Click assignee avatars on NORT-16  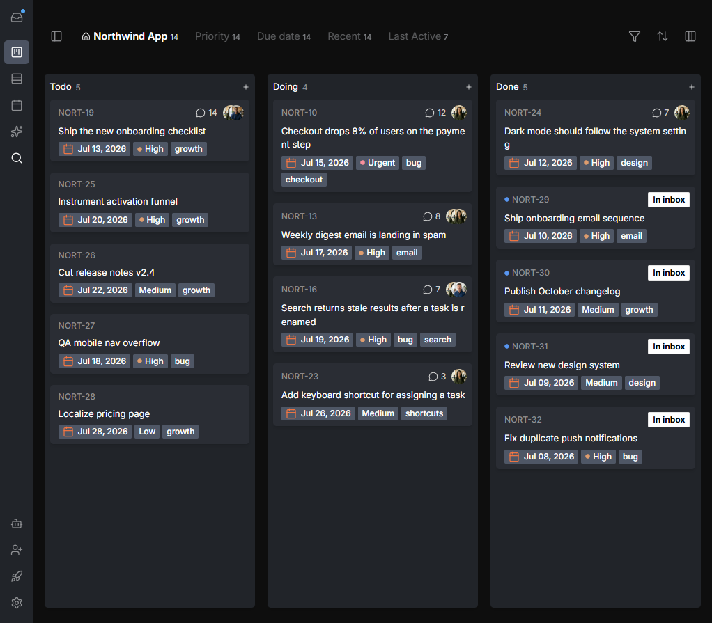tap(456, 290)
